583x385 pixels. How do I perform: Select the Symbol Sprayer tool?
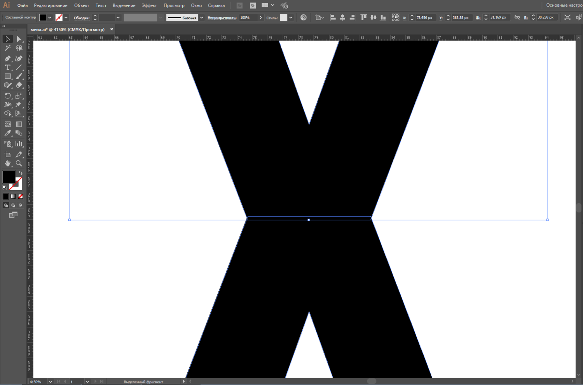pyautogui.click(x=7, y=144)
